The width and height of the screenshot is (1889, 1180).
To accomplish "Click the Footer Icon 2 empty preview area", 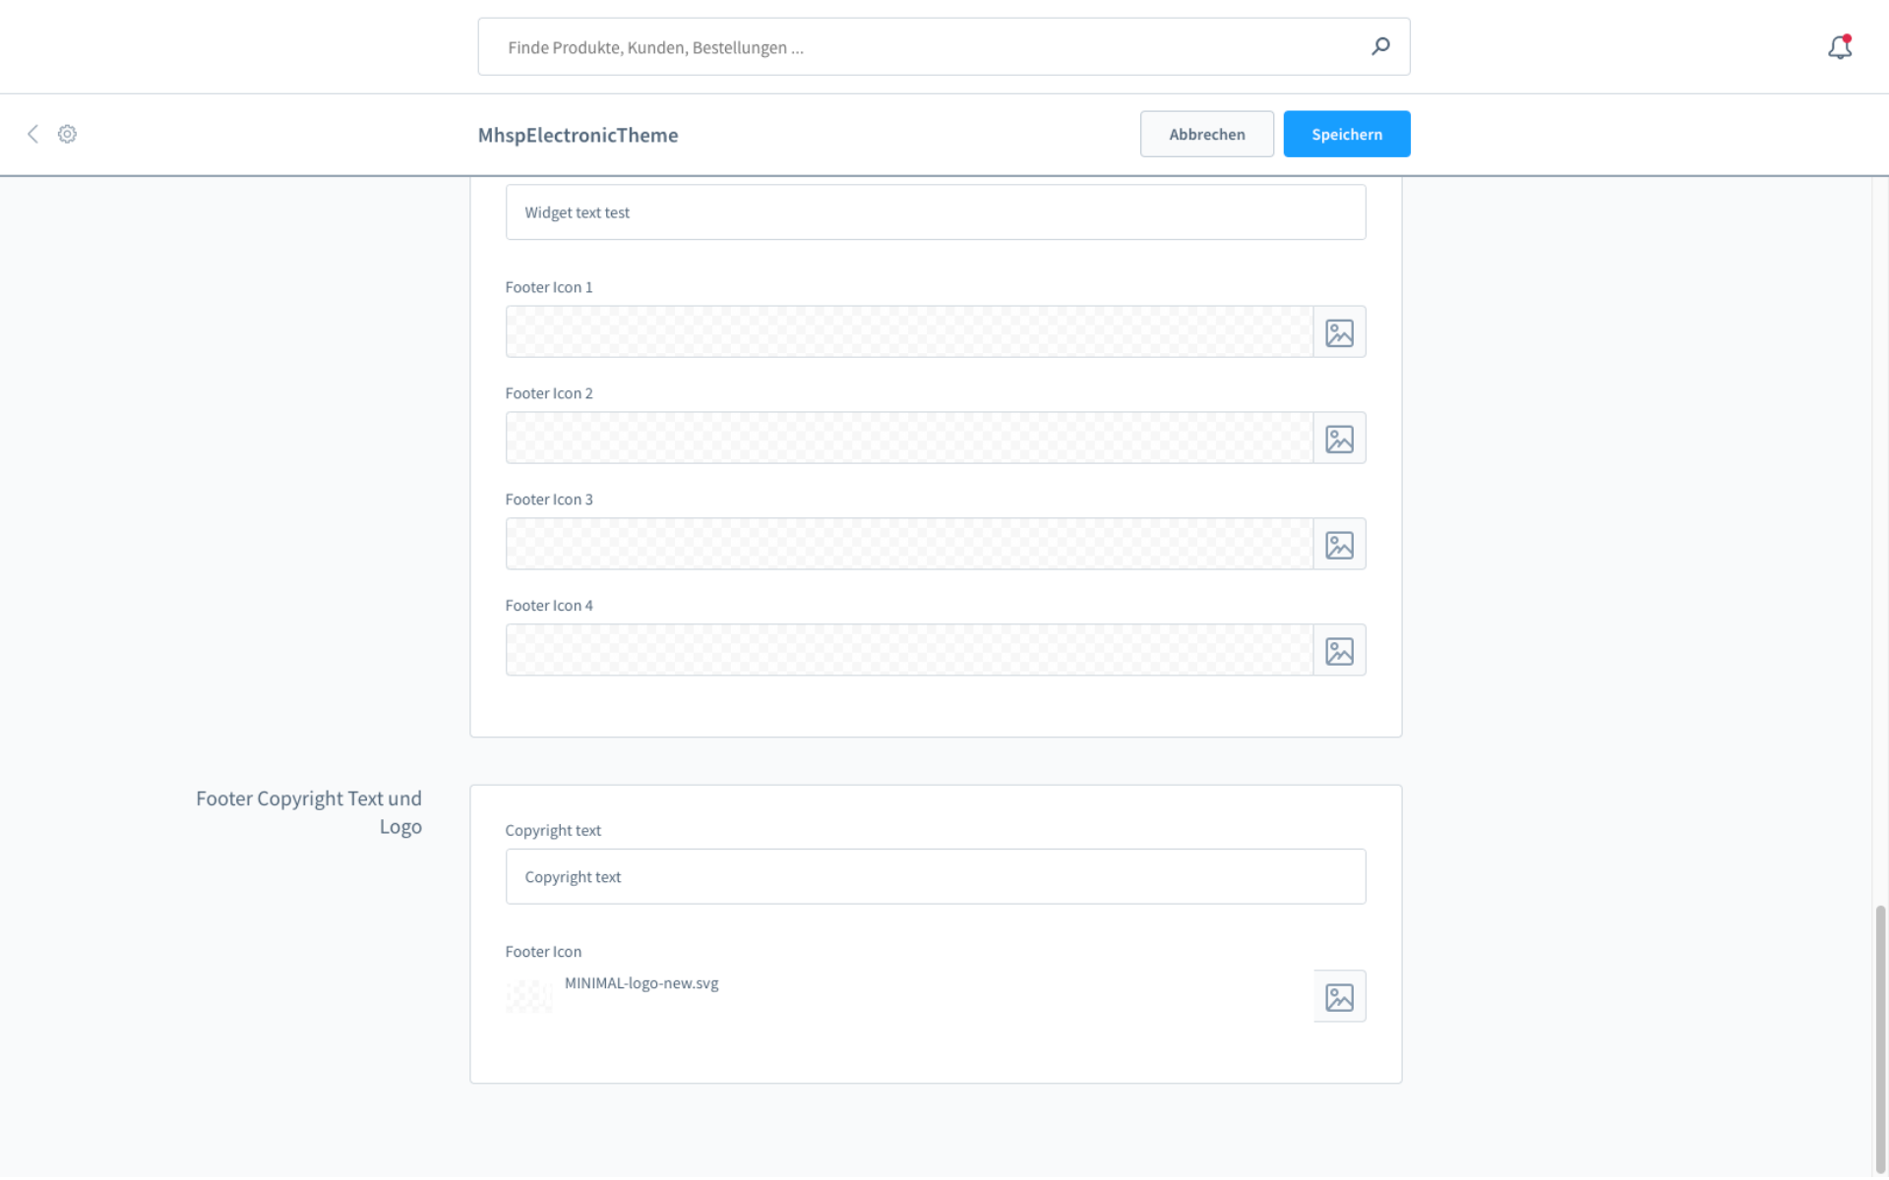I will (x=909, y=439).
